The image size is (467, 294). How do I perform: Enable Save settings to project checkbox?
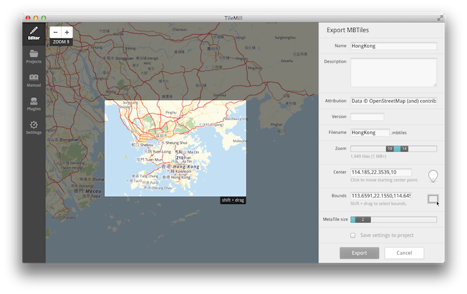click(353, 235)
